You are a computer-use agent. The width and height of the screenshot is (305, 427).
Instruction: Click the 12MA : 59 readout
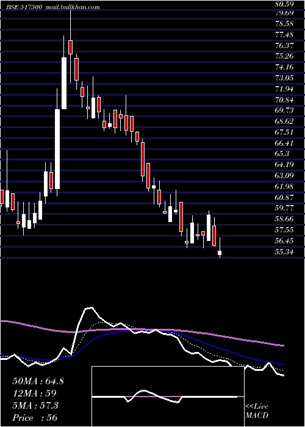(34, 393)
